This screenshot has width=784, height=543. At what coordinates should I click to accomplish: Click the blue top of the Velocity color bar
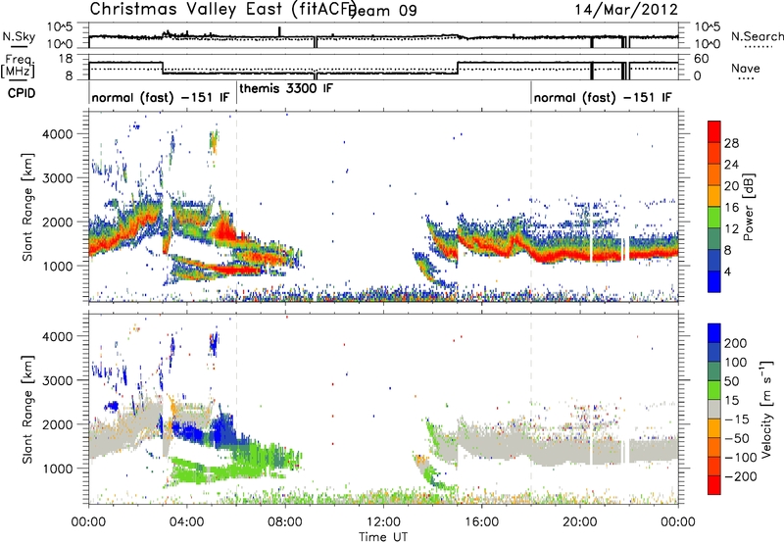[x=714, y=333]
